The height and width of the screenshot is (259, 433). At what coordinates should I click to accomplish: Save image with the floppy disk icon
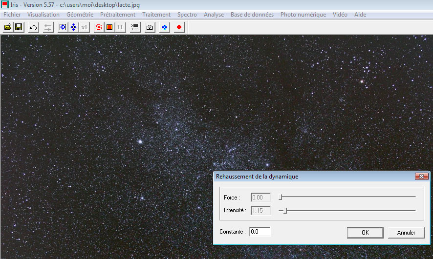pyautogui.click(x=19, y=27)
